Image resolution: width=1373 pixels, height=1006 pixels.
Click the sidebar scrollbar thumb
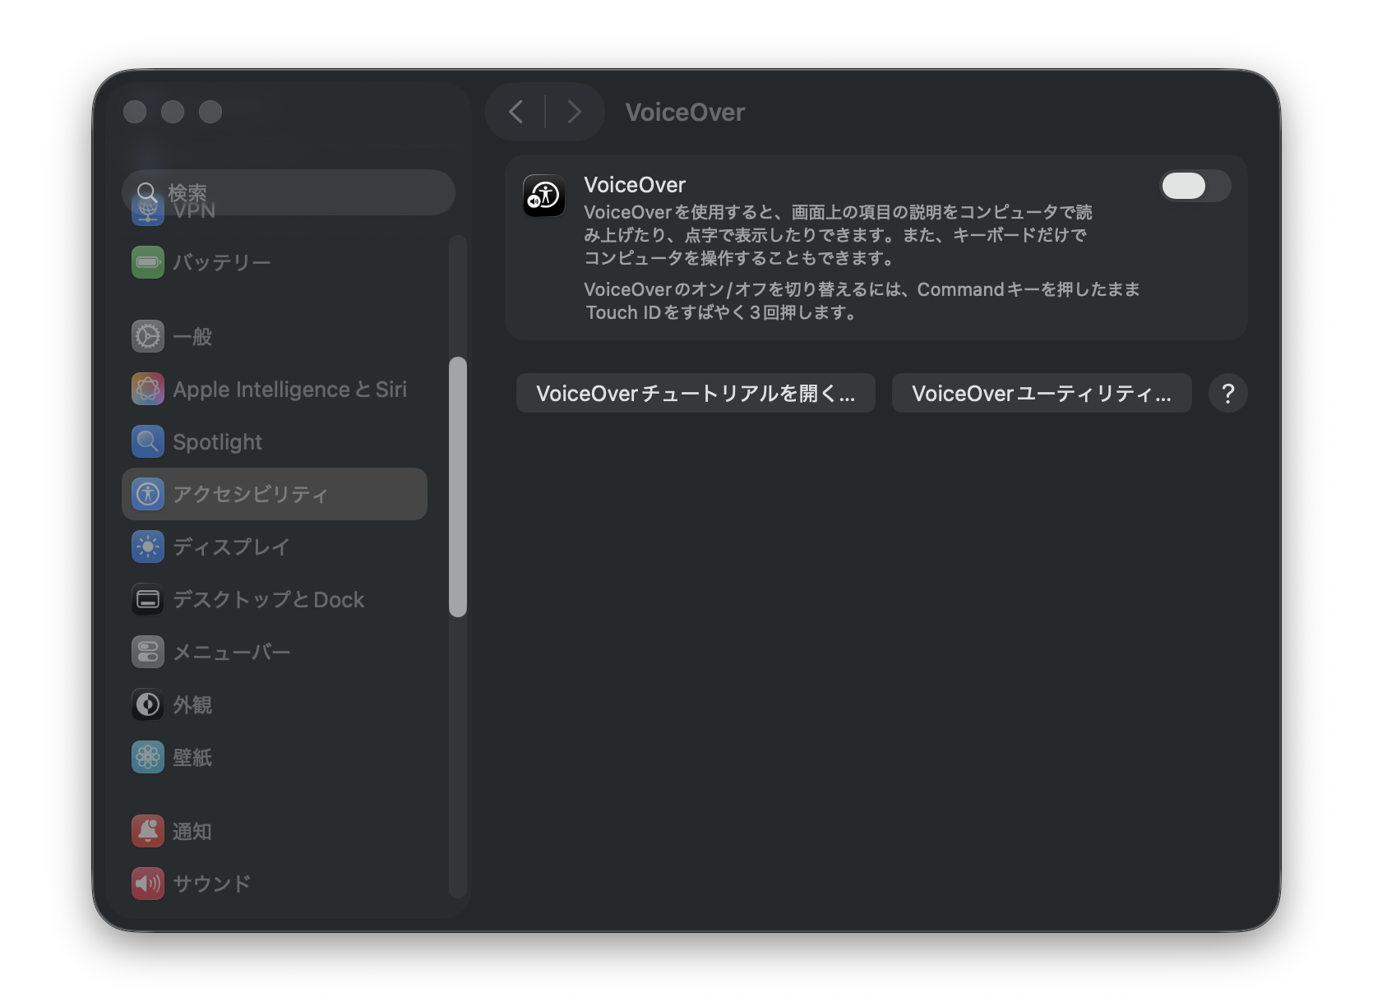(x=458, y=487)
